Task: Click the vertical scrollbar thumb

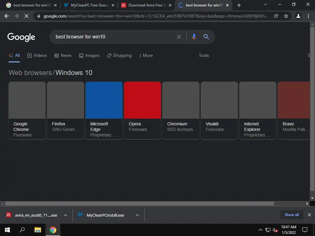Action: [312, 108]
